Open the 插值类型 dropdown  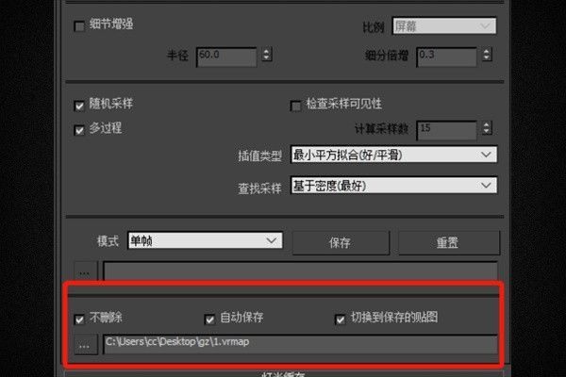(393, 155)
